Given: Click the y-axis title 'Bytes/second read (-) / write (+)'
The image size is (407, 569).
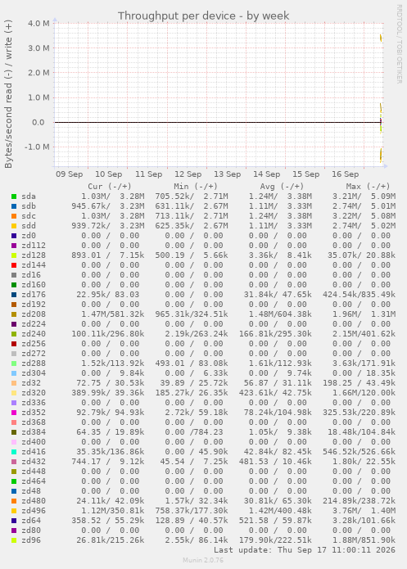Looking at the screenshot, I should point(8,93).
